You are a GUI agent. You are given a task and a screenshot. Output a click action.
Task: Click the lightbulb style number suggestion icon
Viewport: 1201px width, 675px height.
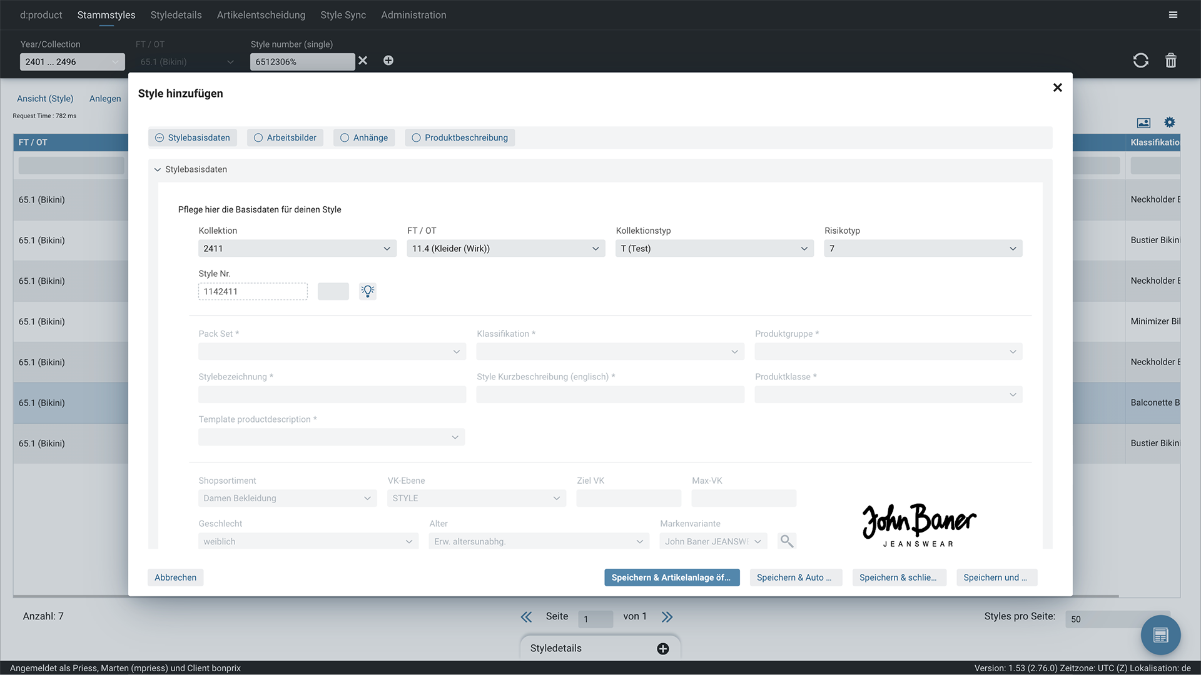(x=368, y=291)
